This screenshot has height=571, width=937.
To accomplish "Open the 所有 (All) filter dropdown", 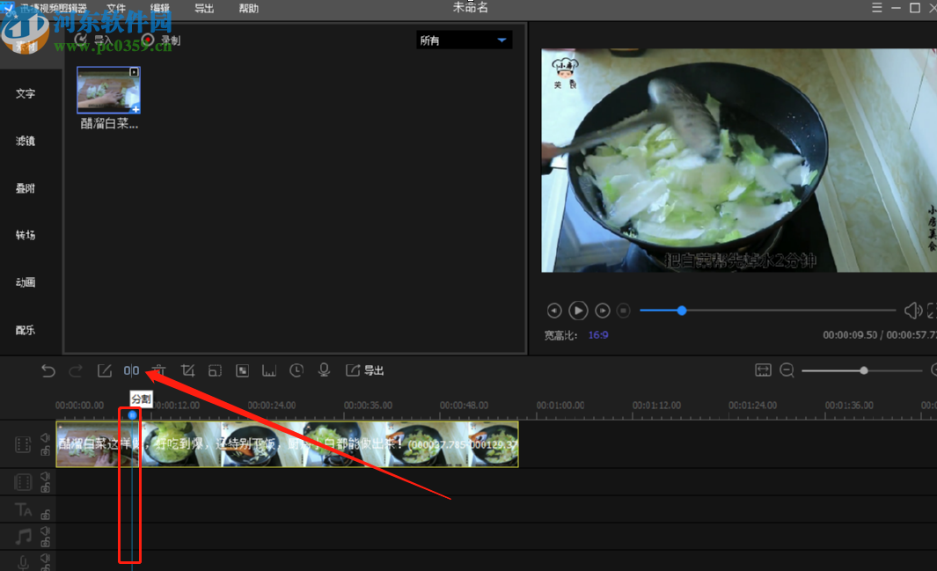I will 464,40.
